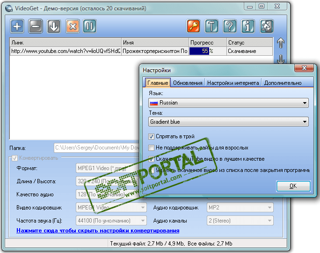Open the 'Язык' Russian language dropdown
Viewport: 320px width, 253px height.
[228, 103]
